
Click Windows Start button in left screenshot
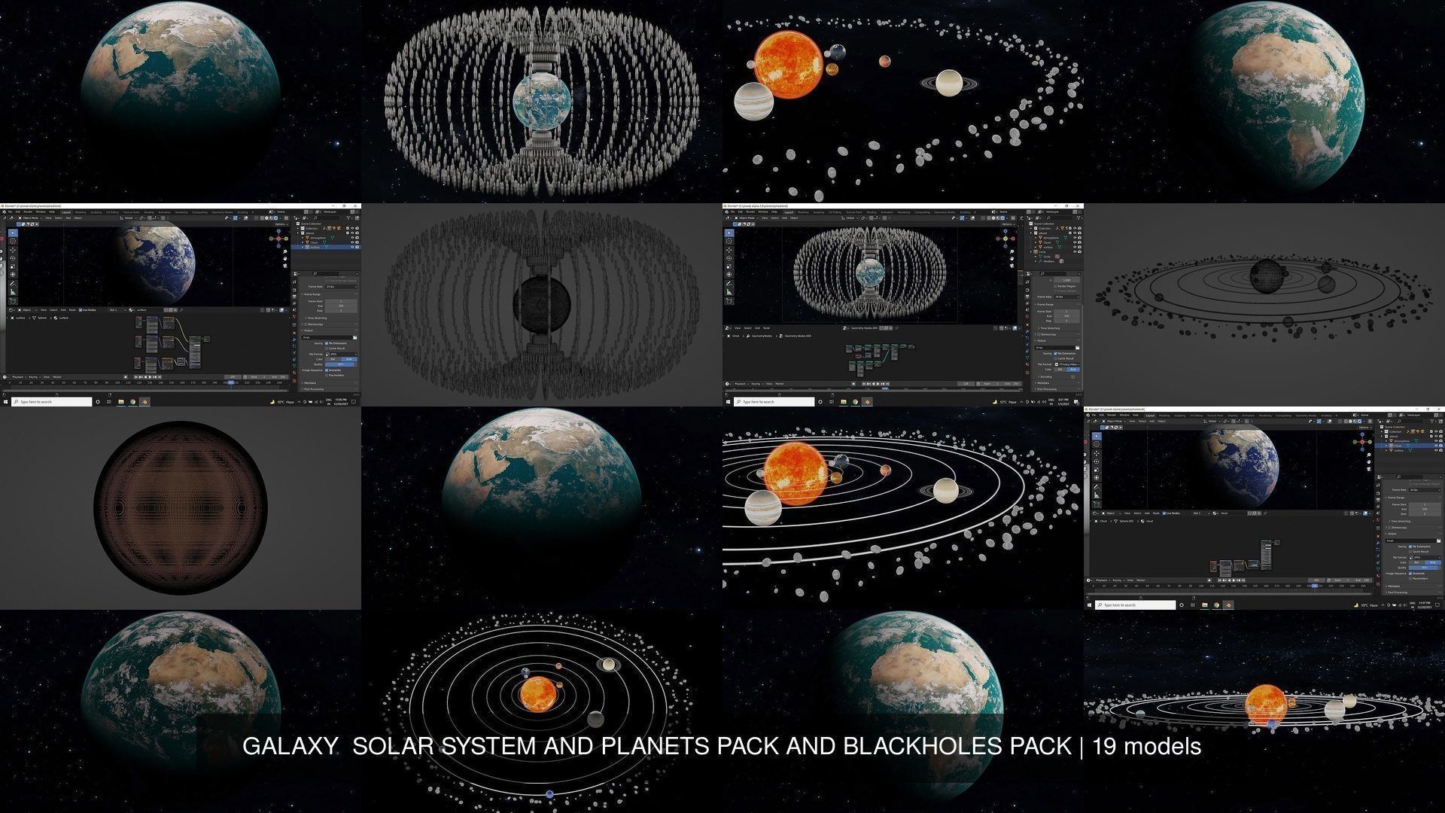(5, 401)
